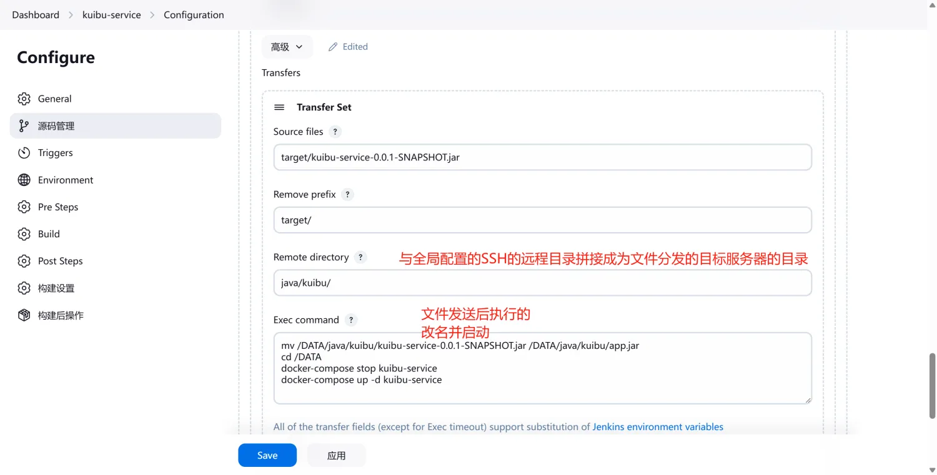Grab the Transfer Set drag handle
The image size is (937, 475).
[x=279, y=107]
